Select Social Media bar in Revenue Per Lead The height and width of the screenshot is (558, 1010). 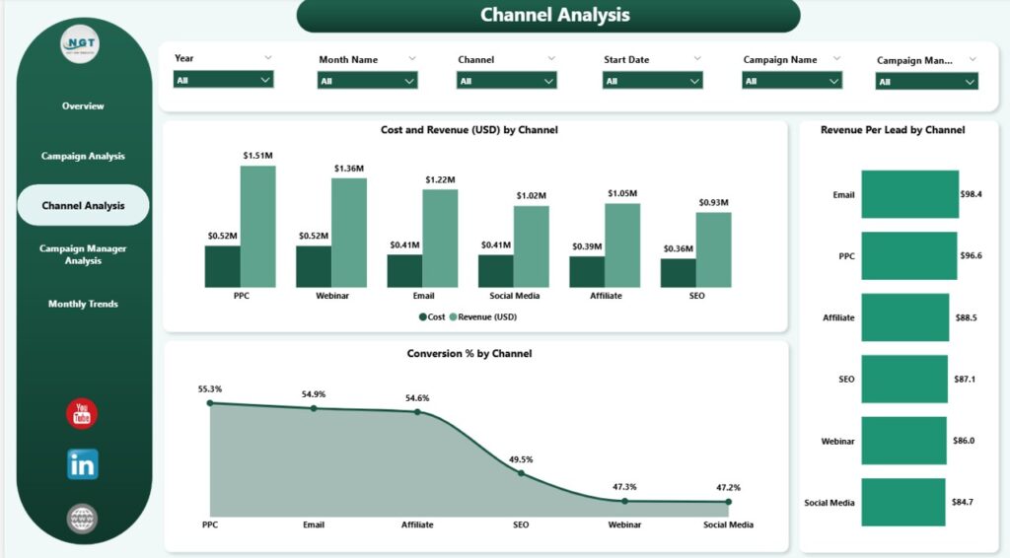tap(903, 502)
